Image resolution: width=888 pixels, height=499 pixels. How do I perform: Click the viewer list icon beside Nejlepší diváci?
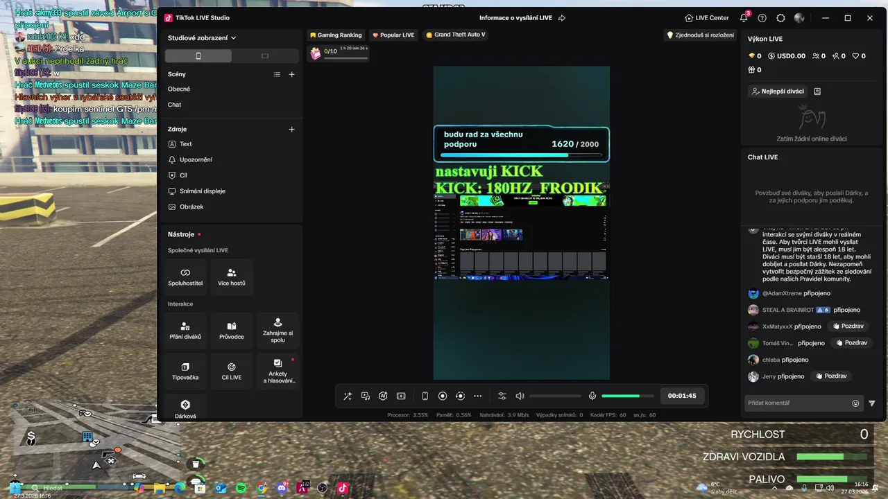point(817,91)
